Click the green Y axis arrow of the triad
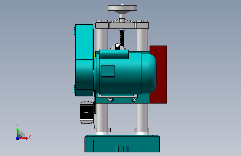 click(18, 132)
